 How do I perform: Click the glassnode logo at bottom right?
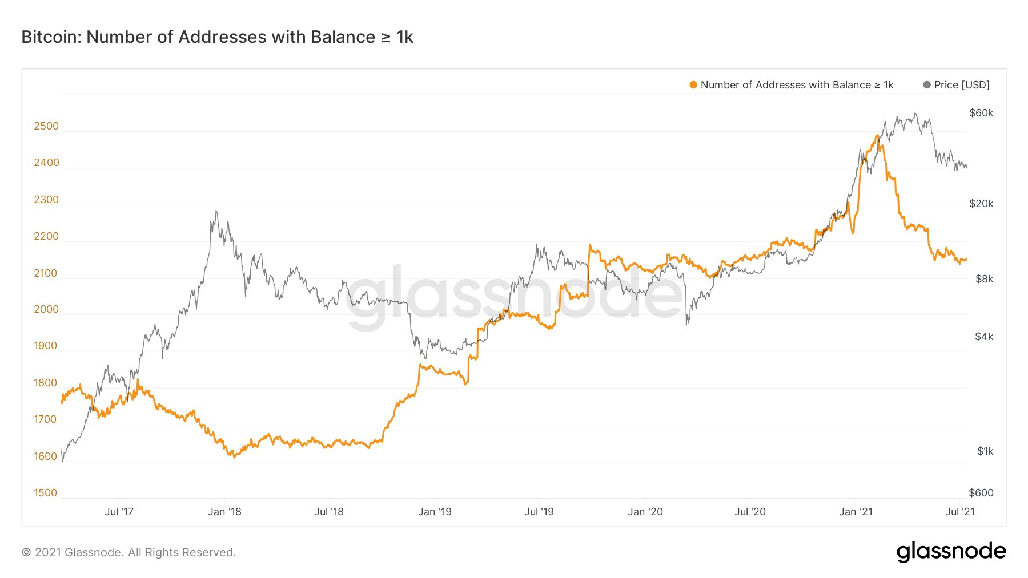pos(951,552)
